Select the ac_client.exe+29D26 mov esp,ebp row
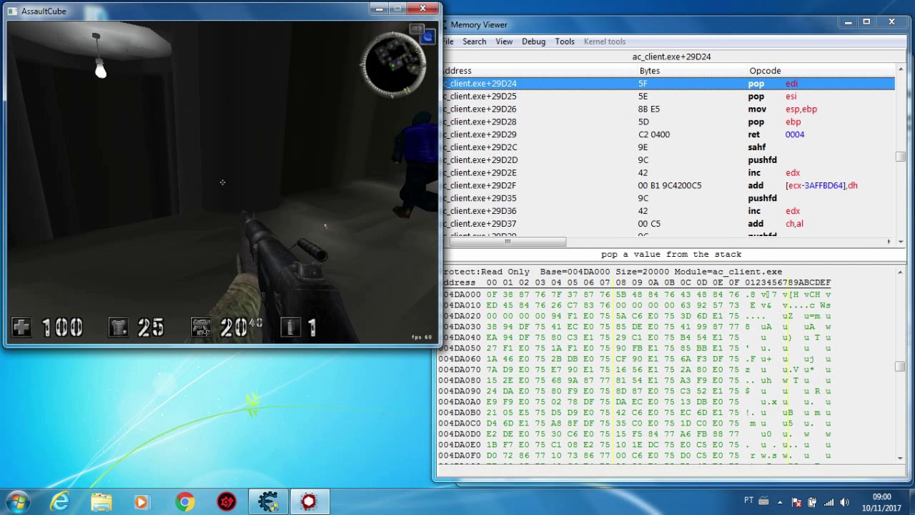The height and width of the screenshot is (515, 915). [x=668, y=109]
